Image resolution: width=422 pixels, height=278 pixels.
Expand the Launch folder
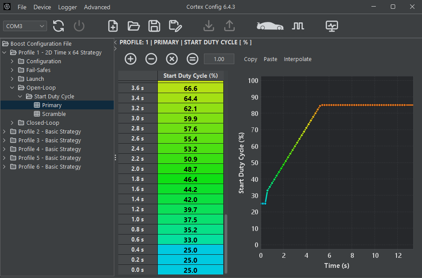tap(12, 79)
